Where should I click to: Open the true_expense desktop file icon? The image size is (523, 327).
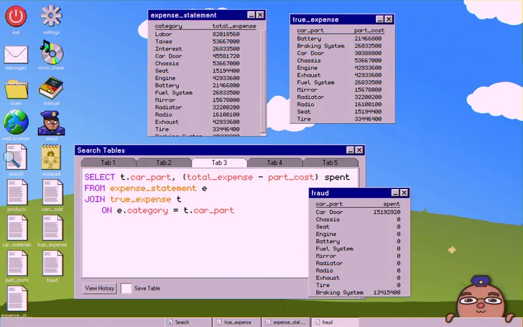(x=52, y=228)
